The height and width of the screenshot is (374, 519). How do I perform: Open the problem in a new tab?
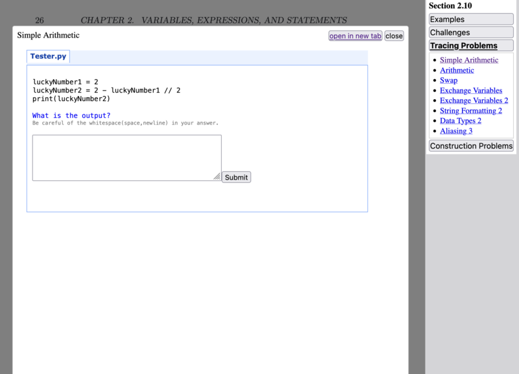click(x=355, y=36)
